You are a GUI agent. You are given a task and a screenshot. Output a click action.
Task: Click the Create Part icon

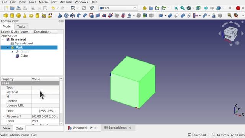coord(145,8)
